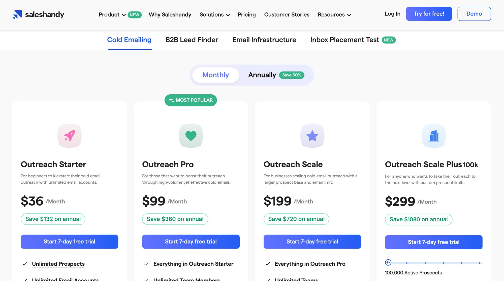Image resolution: width=504 pixels, height=281 pixels.
Task: Select the Cold Emailing tab
Action: [x=129, y=40]
